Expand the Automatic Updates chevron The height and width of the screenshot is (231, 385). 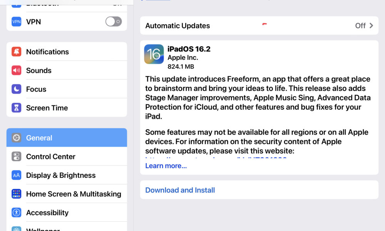[371, 25]
